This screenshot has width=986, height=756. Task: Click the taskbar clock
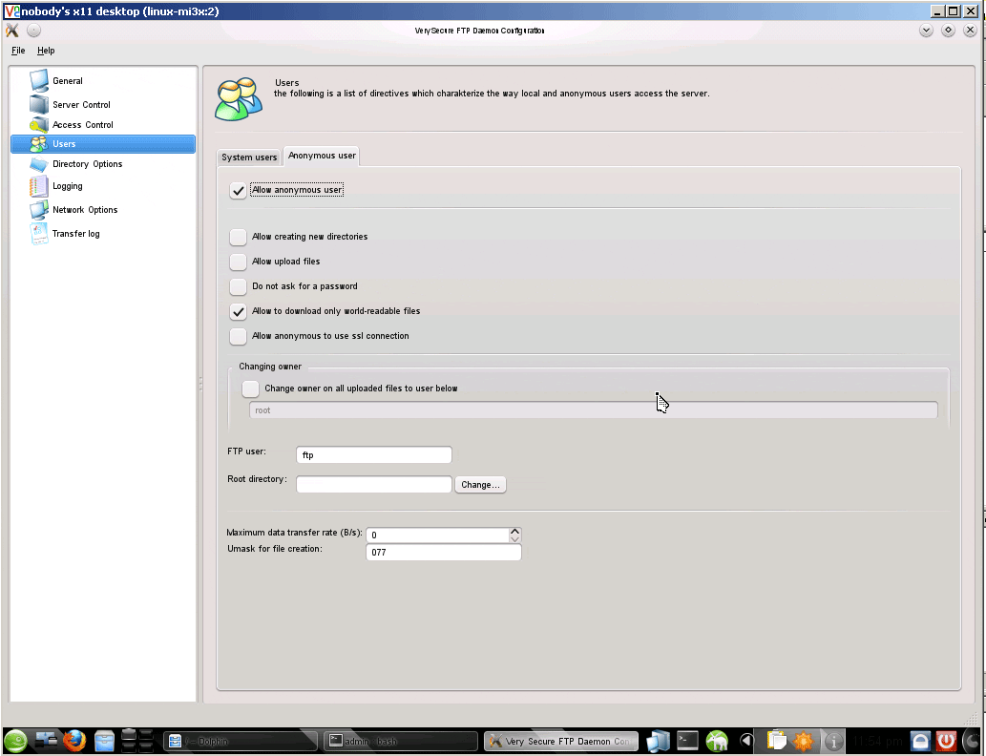point(877,742)
